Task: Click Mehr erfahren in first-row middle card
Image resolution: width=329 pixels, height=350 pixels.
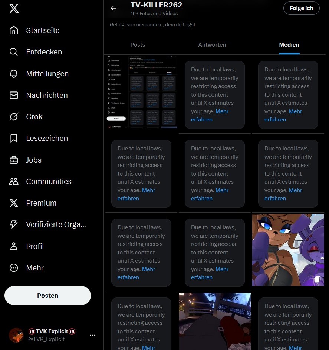Action: 210,116
